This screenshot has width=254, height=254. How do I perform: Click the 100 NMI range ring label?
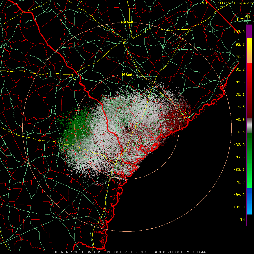[x=127, y=22]
